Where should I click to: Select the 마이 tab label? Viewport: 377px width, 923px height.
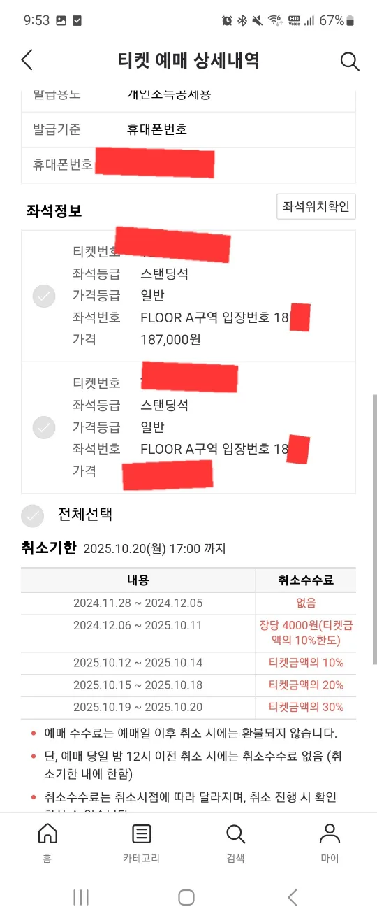pos(330,858)
